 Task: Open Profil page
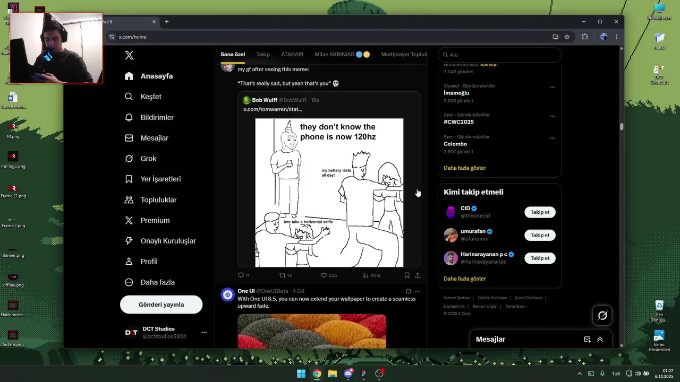click(141, 262)
